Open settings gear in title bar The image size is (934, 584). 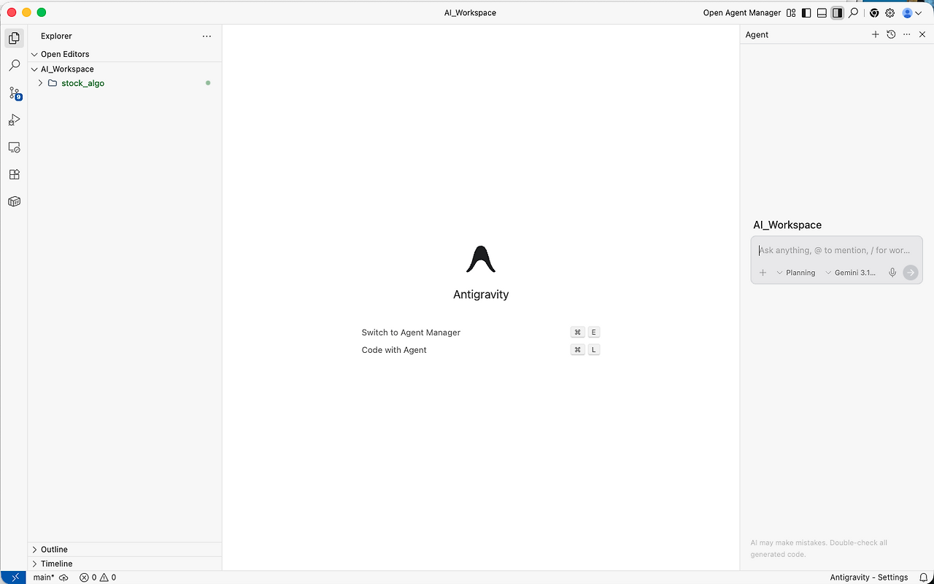(890, 12)
